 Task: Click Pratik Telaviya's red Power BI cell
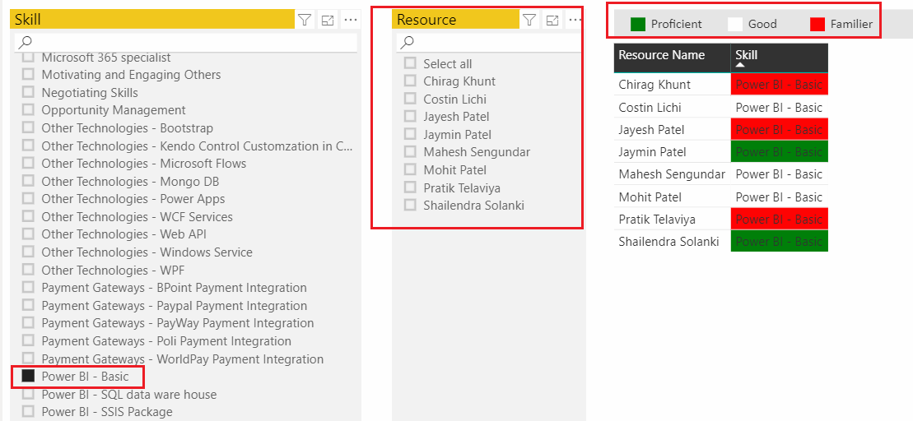(779, 220)
